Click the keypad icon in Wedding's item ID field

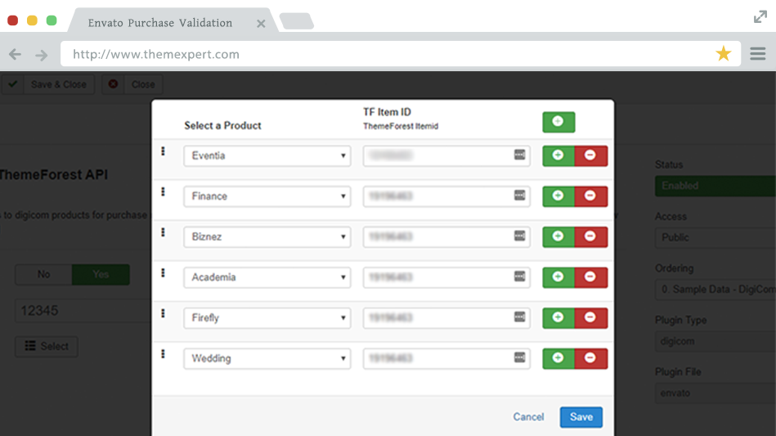[x=519, y=357]
